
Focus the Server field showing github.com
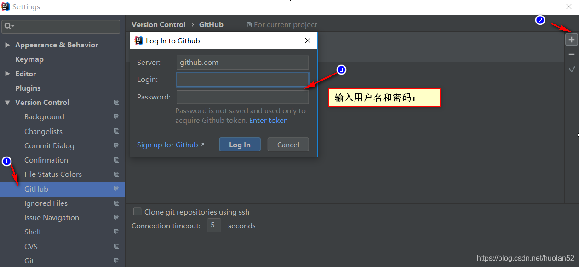click(242, 63)
